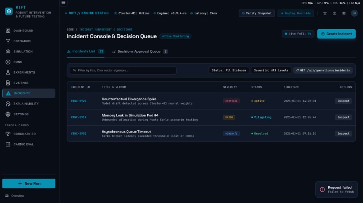Click the CORE breadcrumb
The image size is (363, 203).
(70, 30)
